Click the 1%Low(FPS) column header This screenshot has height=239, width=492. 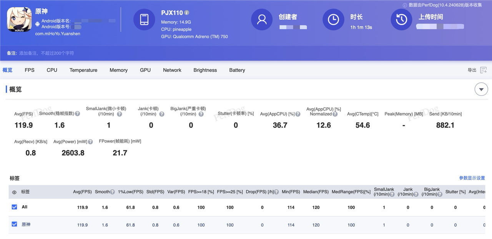click(131, 192)
